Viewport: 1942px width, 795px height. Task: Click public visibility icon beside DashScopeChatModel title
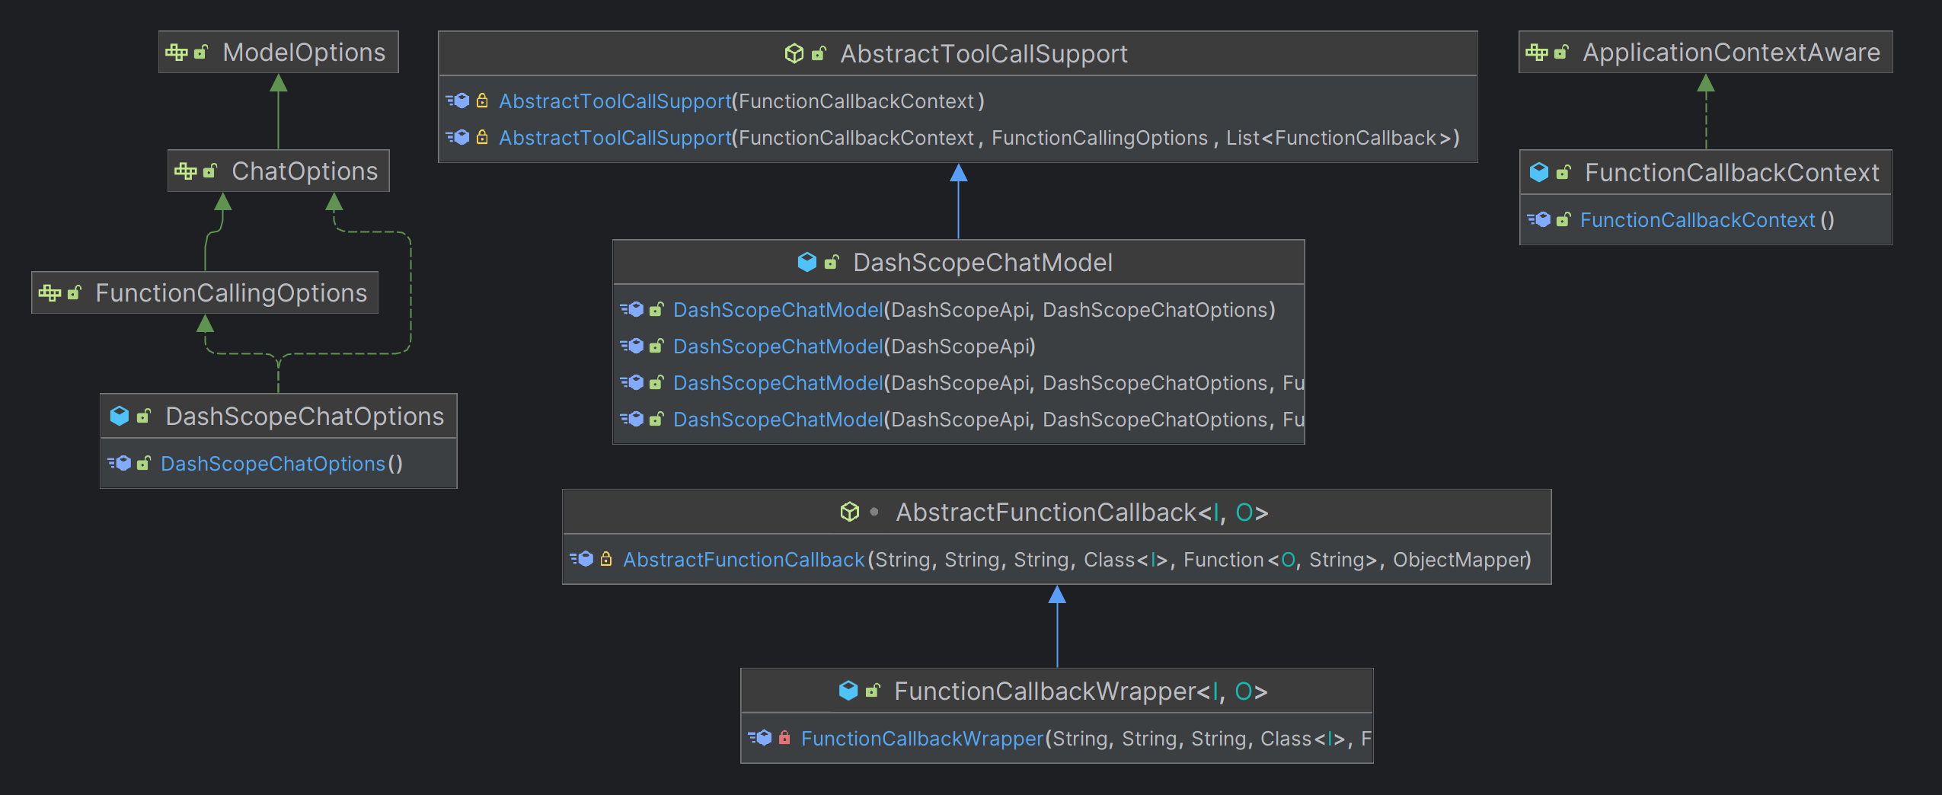pyautogui.click(x=832, y=263)
